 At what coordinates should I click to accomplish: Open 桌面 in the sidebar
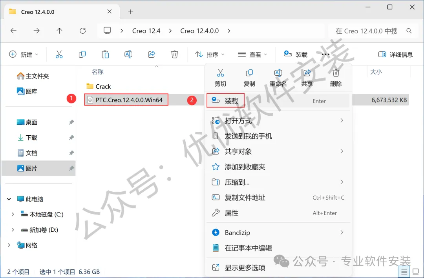(x=27, y=122)
